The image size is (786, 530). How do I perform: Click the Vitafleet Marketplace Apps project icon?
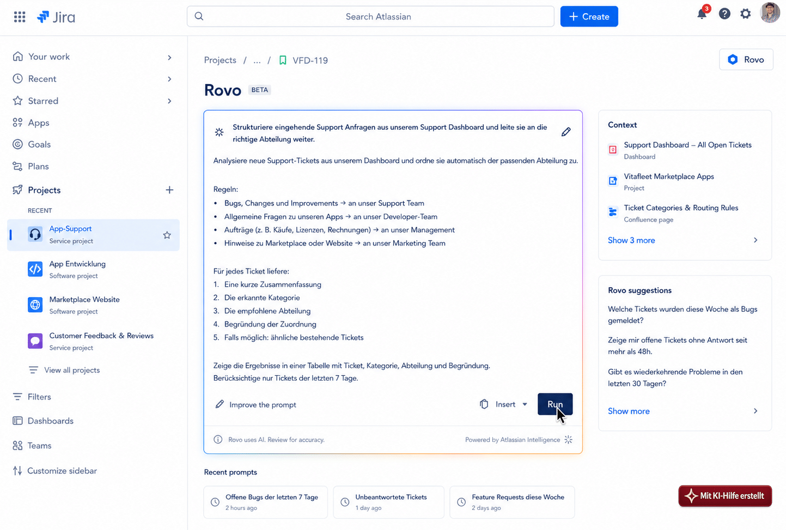point(613,181)
